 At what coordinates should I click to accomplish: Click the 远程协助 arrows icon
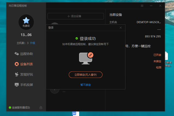click(17, 54)
